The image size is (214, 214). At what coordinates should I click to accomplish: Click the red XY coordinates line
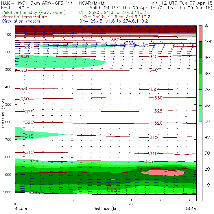(x=116, y=17)
